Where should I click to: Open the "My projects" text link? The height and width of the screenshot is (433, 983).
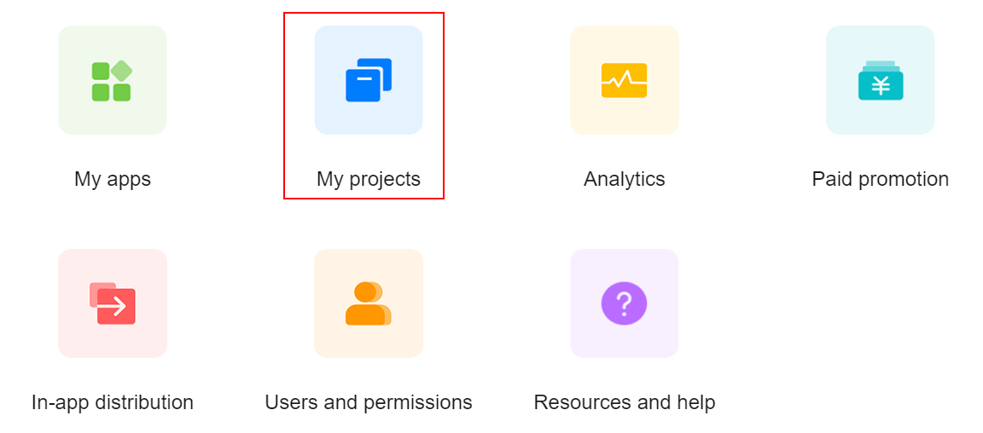tap(369, 179)
